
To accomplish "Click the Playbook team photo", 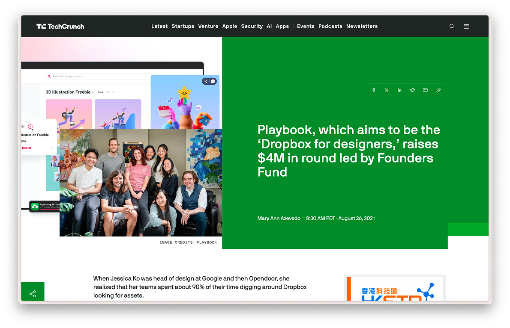I will (141, 183).
